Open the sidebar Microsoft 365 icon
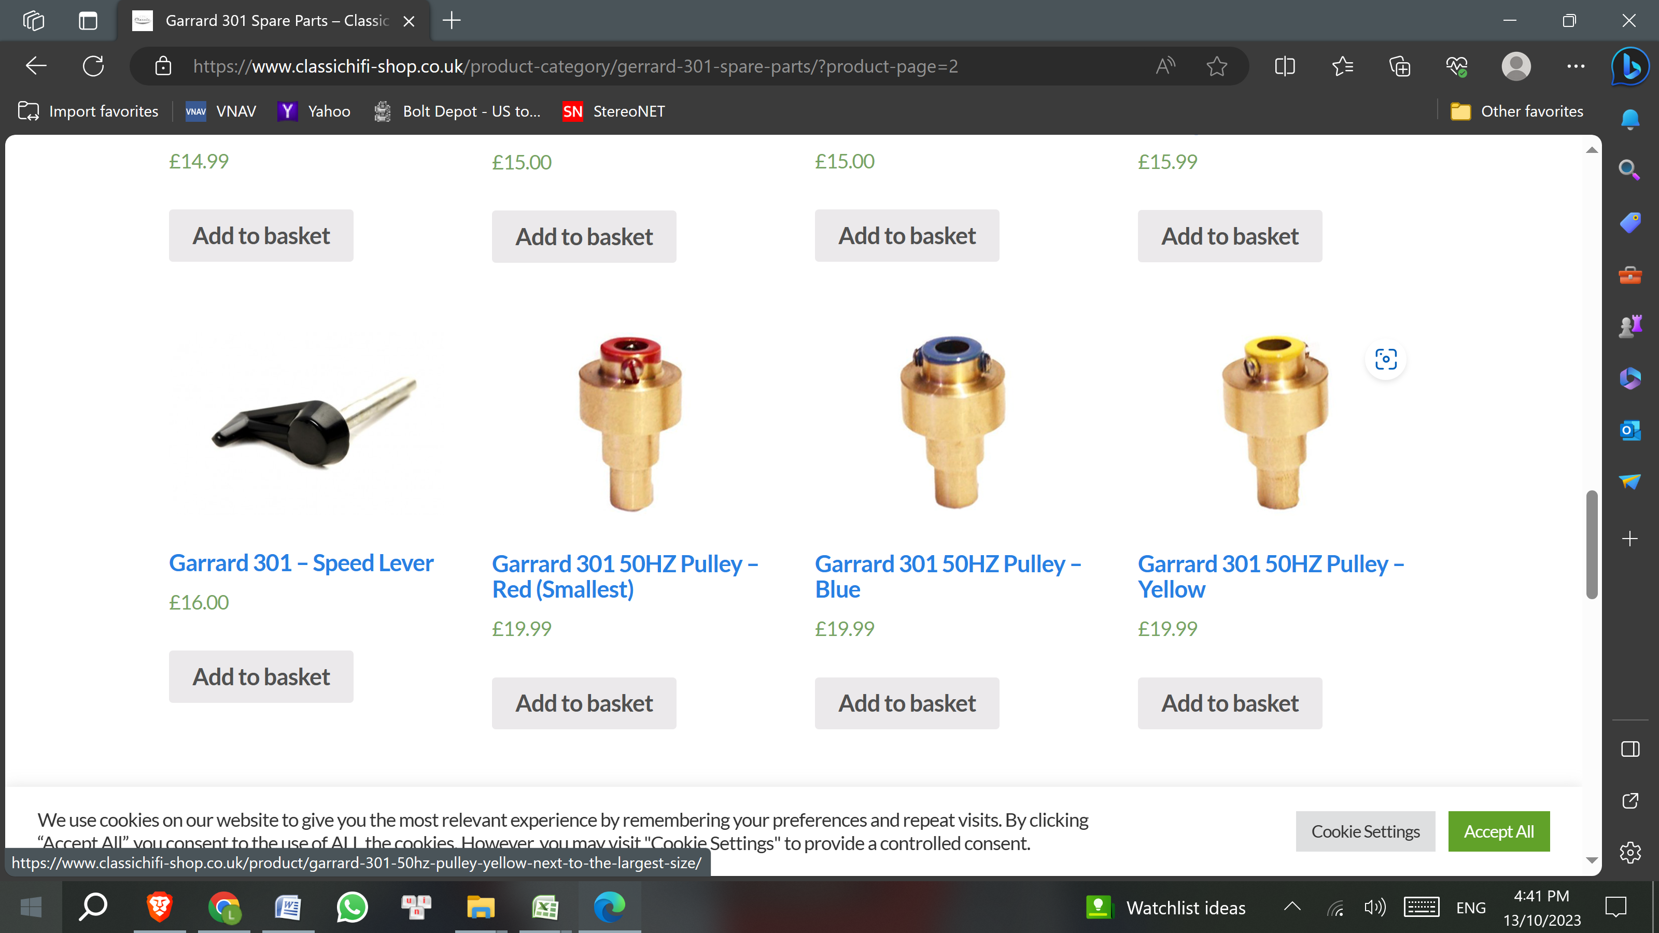The image size is (1659, 933). pos(1630,378)
